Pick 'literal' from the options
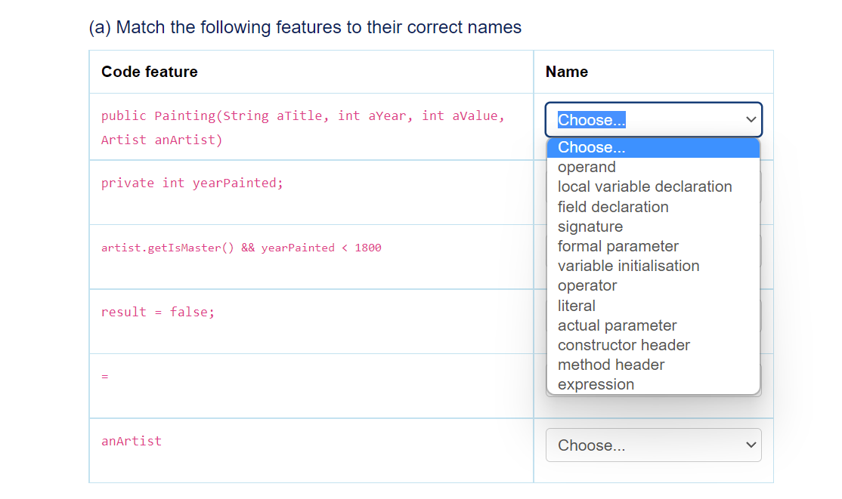842x499 pixels. click(577, 306)
